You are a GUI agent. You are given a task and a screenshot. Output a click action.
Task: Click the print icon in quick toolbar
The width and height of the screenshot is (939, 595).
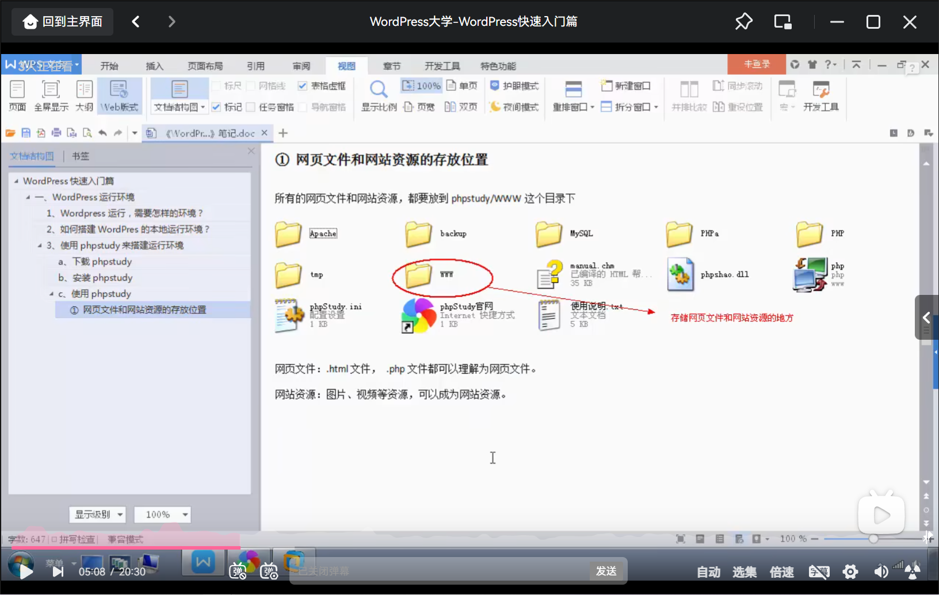point(56,133)
